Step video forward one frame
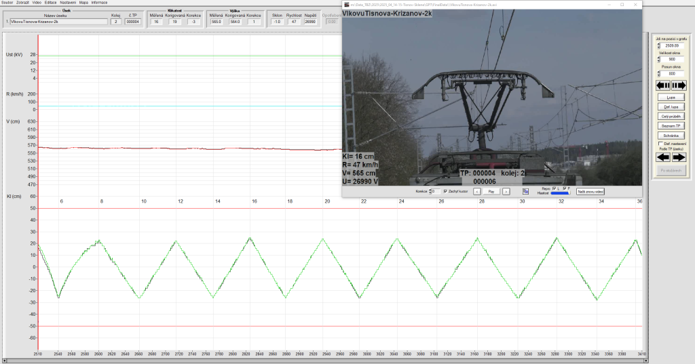Screen dimensions: 695x364 [x=506, y=192]
